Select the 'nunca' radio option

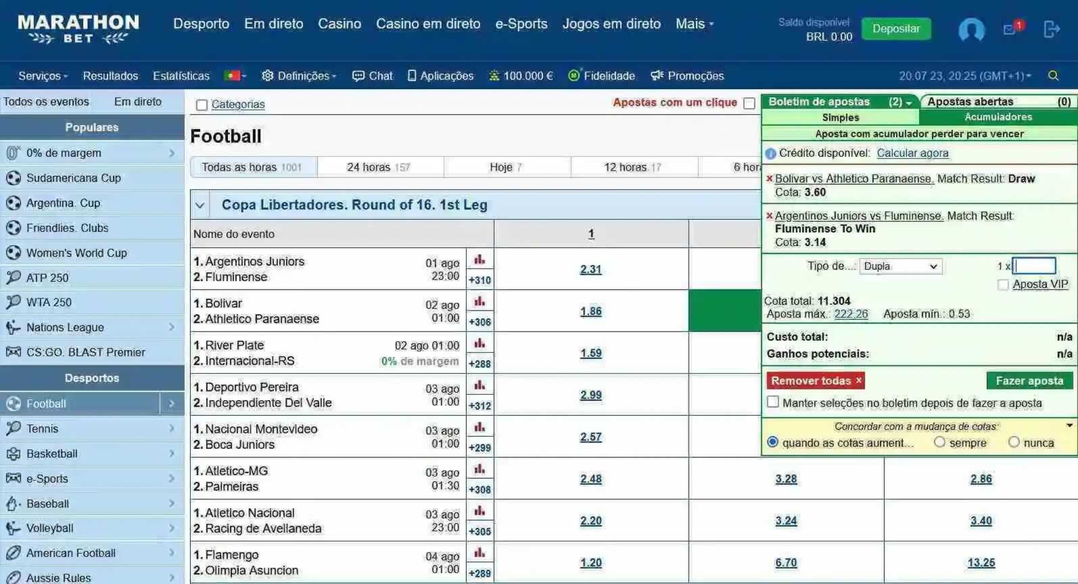[x=1014, y=442]
